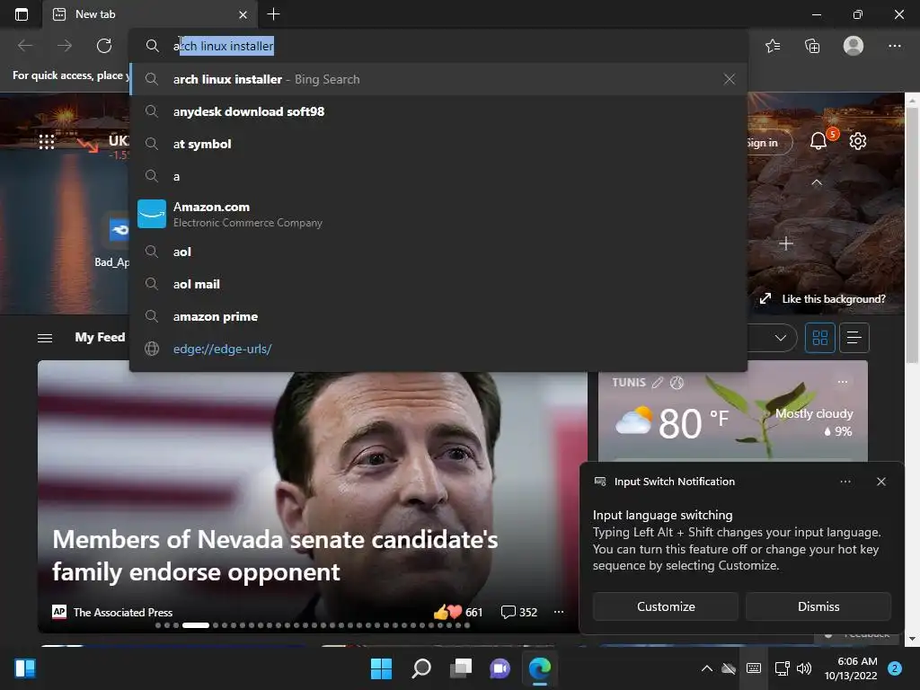Screen dimensions: 920x690
Task: Open OneDrive cloud tray icon
Action: click(x=729, y=668)
